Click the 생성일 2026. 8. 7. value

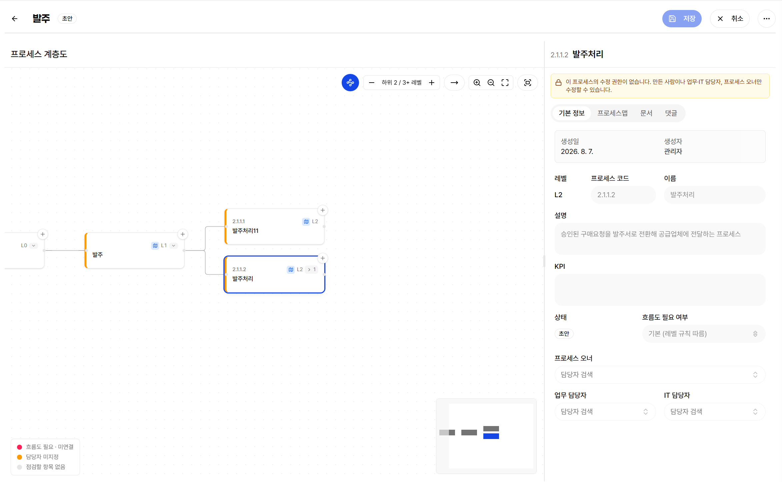(x=577, y=152)
